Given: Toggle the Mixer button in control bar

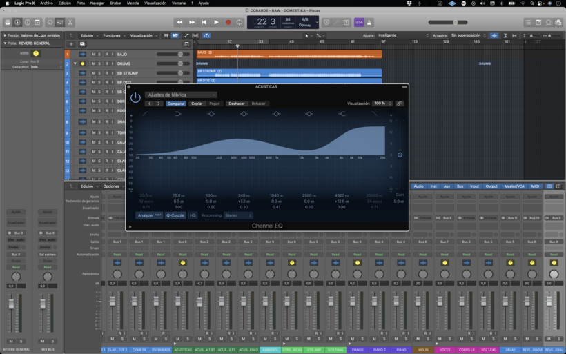Looking at the screenshot, I should click(x=60, y=22).
